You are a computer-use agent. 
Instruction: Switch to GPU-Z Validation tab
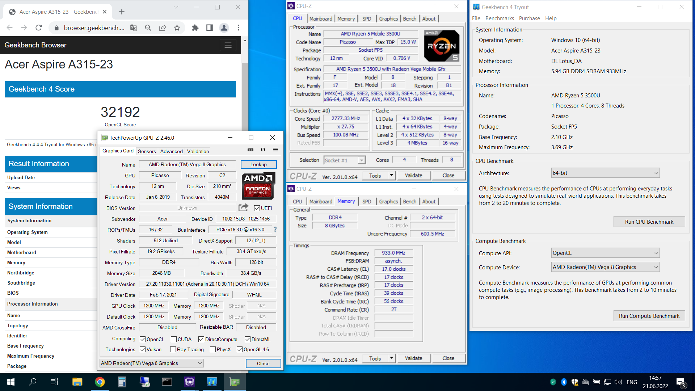[x=198, y=151]
